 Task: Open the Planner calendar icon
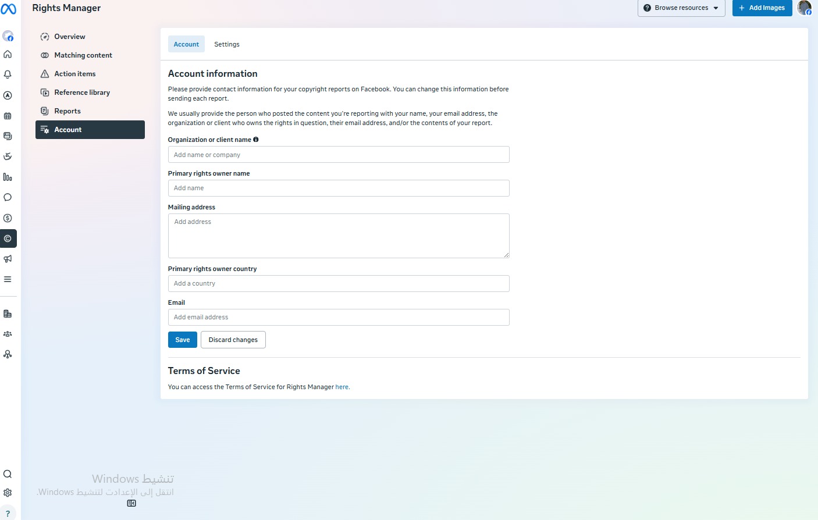[x=8, y=116]
